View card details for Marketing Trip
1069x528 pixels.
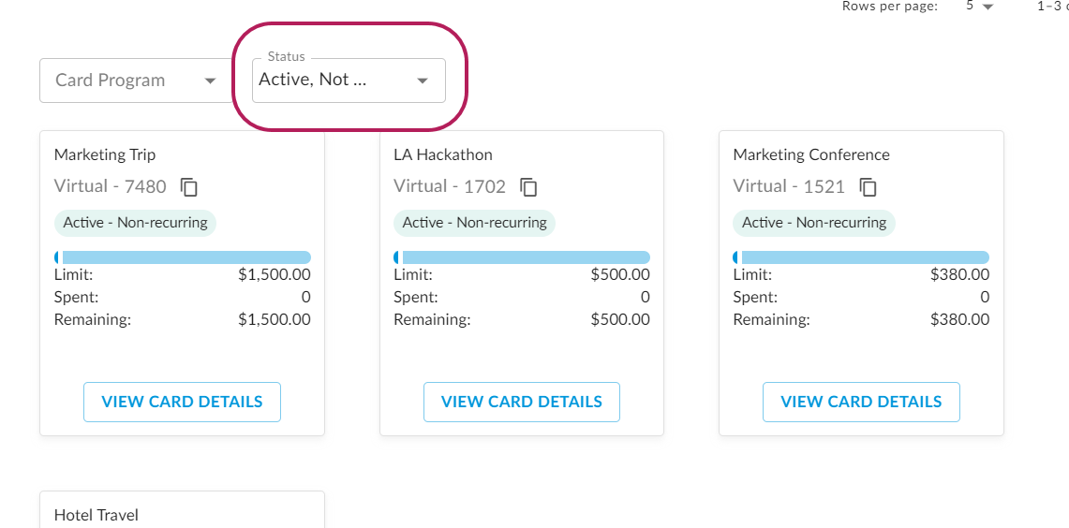(x=182, y=402)
